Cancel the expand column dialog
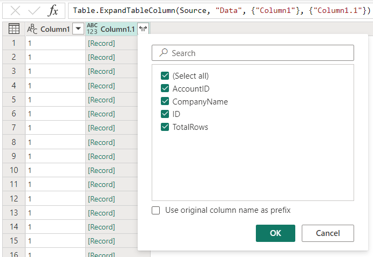The height and width of the screenshot is (257, 373). tap(328, 233)
